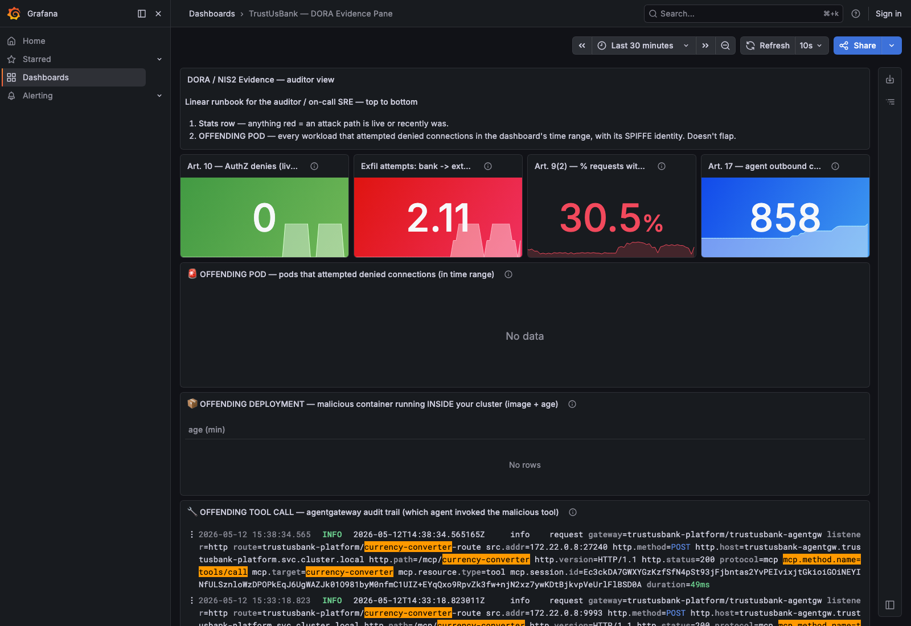Close the navigation menu
This screenshot has width=911, height=626.
158,14
